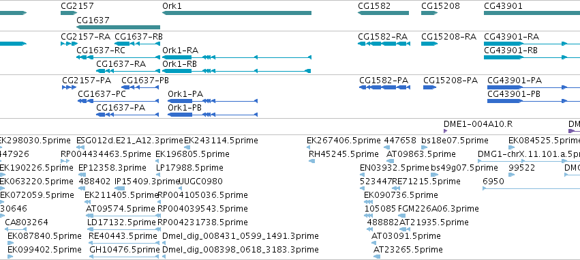Select Dmel_dig_008398_0618_3183.3prime label
The height and width of the screenshot is (260, 580).
(x=241, y=250)
